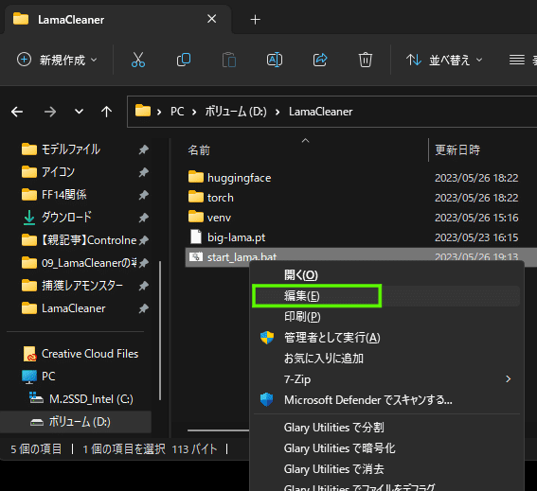
Task: Click the view options lines icon
Action: [x=517, y=60]
